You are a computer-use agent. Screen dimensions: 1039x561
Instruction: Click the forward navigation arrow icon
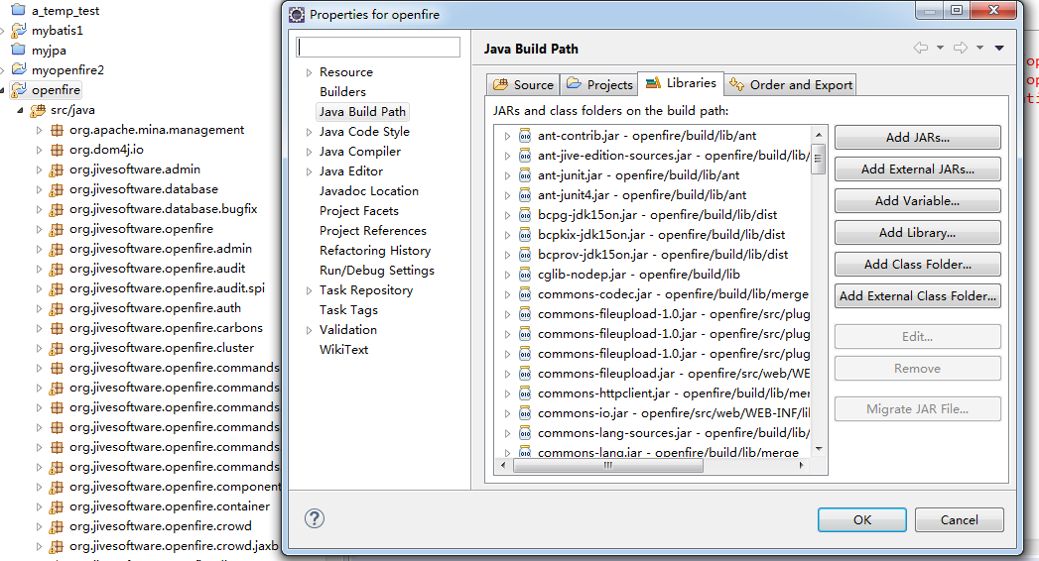961,48
